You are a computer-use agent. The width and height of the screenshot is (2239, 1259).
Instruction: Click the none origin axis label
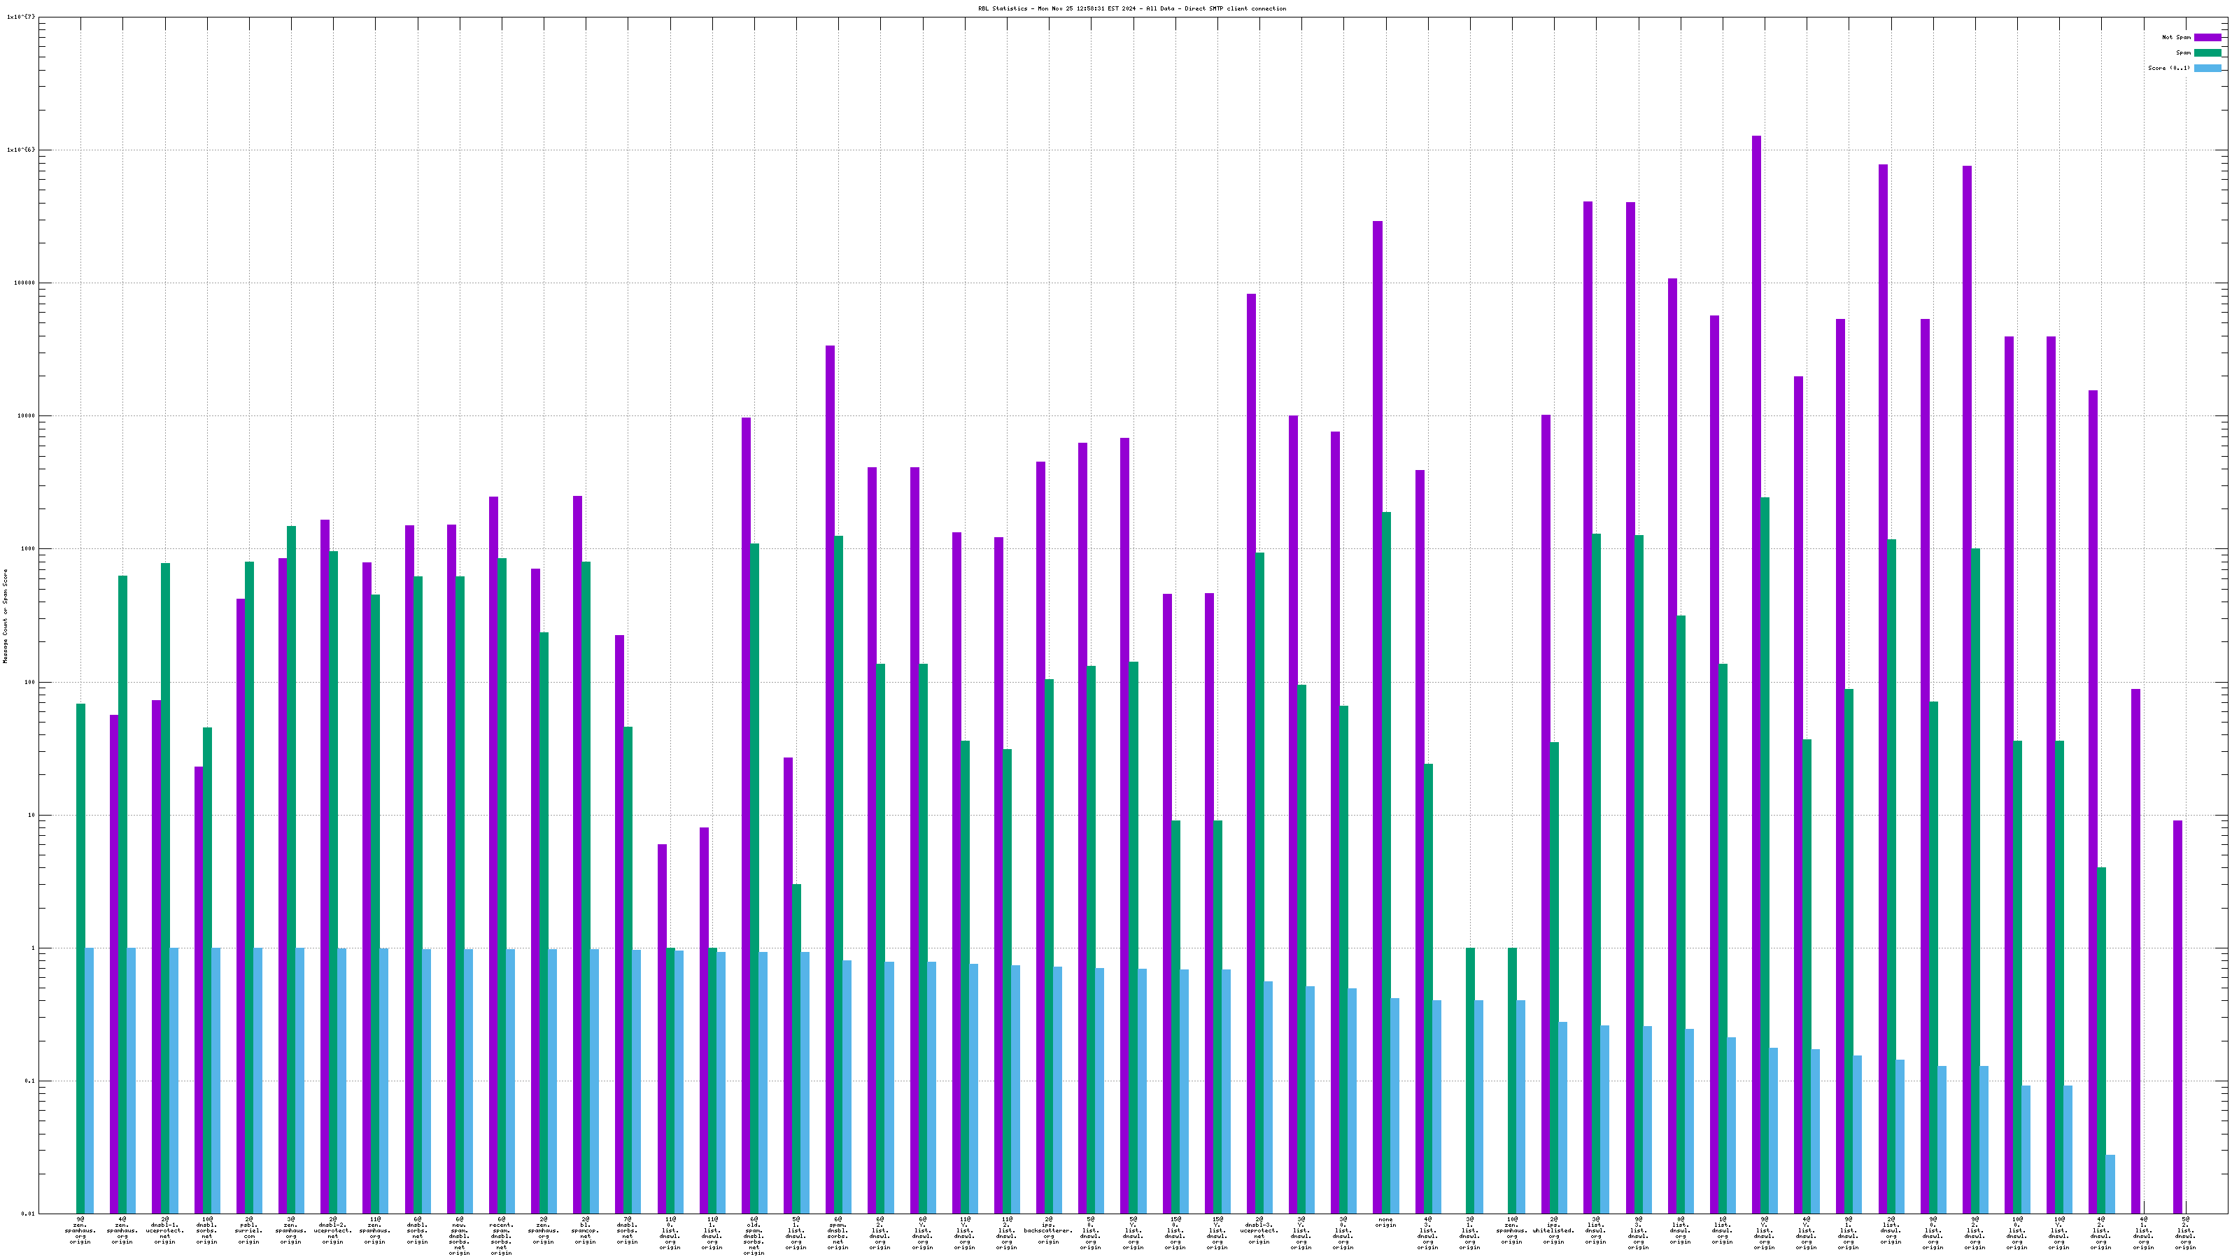tap(1385, 1222)
